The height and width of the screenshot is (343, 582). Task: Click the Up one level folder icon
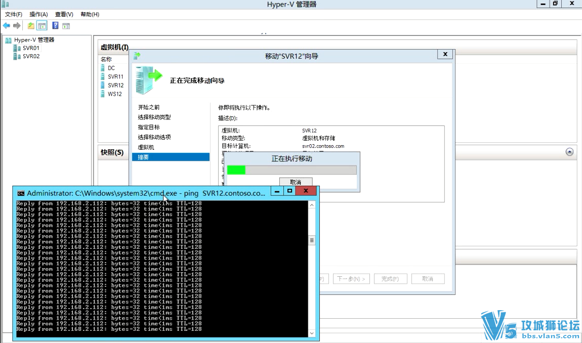[x=31, y=26]
